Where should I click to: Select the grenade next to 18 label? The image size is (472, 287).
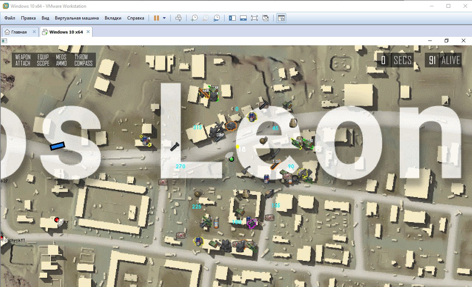263,140
